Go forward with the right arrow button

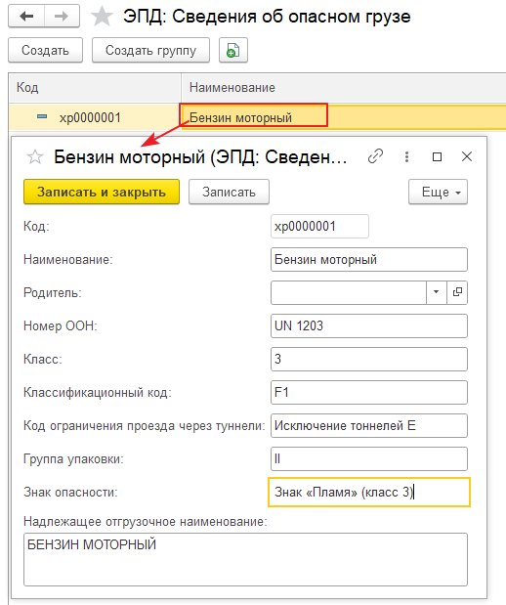(x=62, y=17)
